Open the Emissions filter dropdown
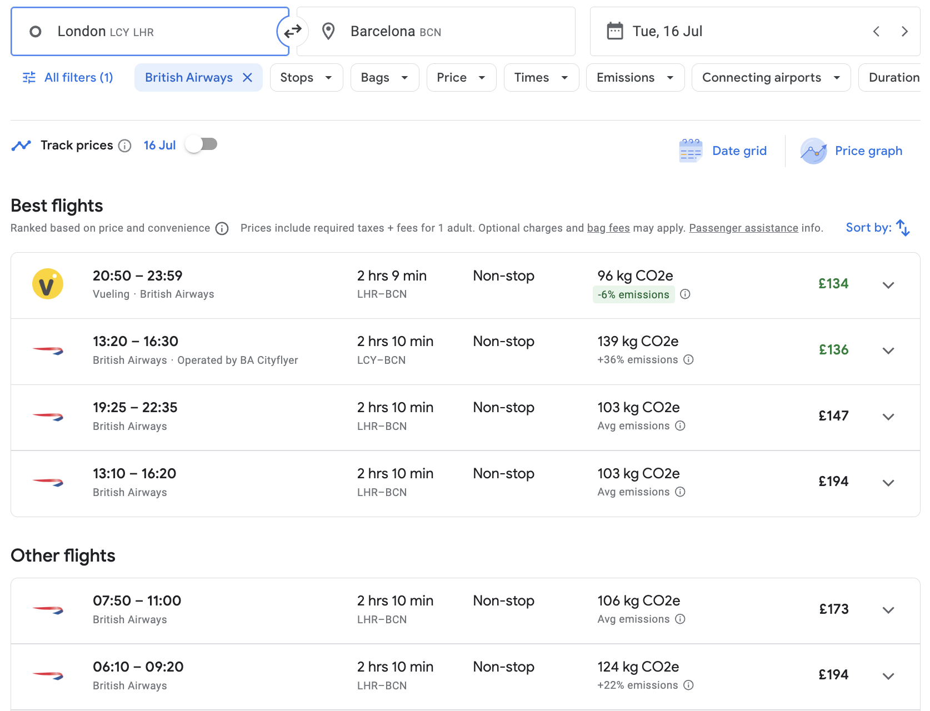Image resolution: width=930 pixels, height=711 pixels. click(635, 78)
